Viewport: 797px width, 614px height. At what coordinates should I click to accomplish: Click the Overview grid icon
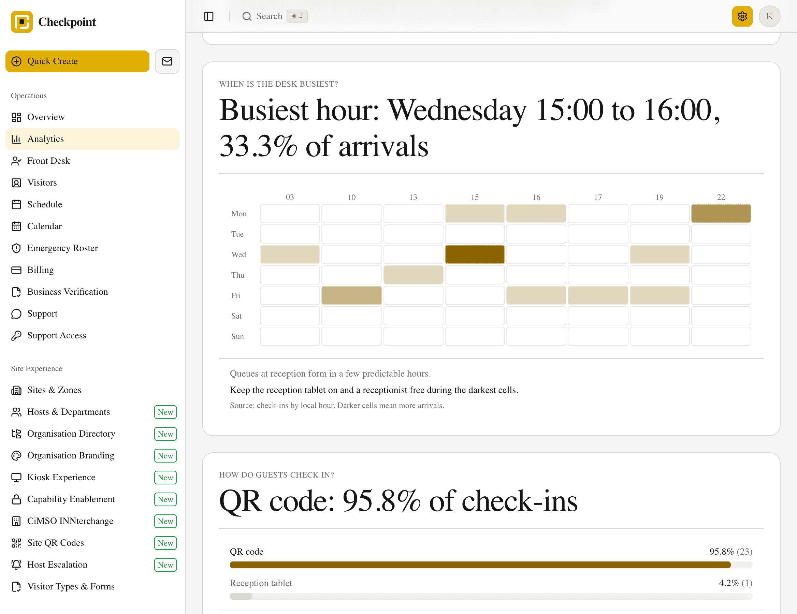click(x=16, y=117)
